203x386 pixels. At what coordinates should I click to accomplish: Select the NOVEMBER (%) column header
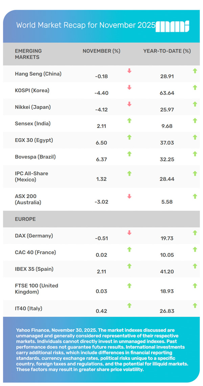tap(101, 51)
